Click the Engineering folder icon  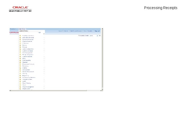click(x=20, y=75)
